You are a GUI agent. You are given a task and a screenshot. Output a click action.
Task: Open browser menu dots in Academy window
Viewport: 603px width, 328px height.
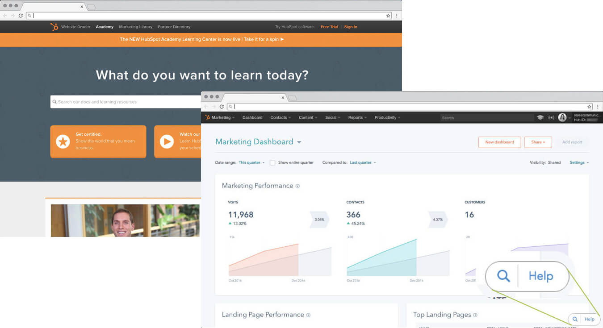click(x=397, y=16)
